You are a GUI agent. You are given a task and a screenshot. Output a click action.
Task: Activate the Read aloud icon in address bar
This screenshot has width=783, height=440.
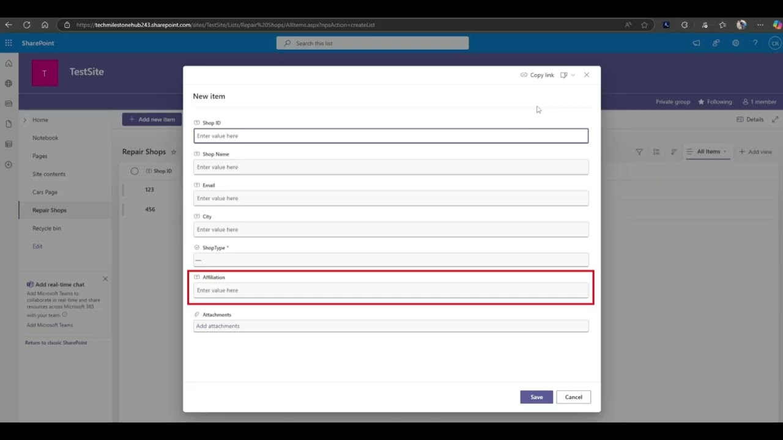628,25
